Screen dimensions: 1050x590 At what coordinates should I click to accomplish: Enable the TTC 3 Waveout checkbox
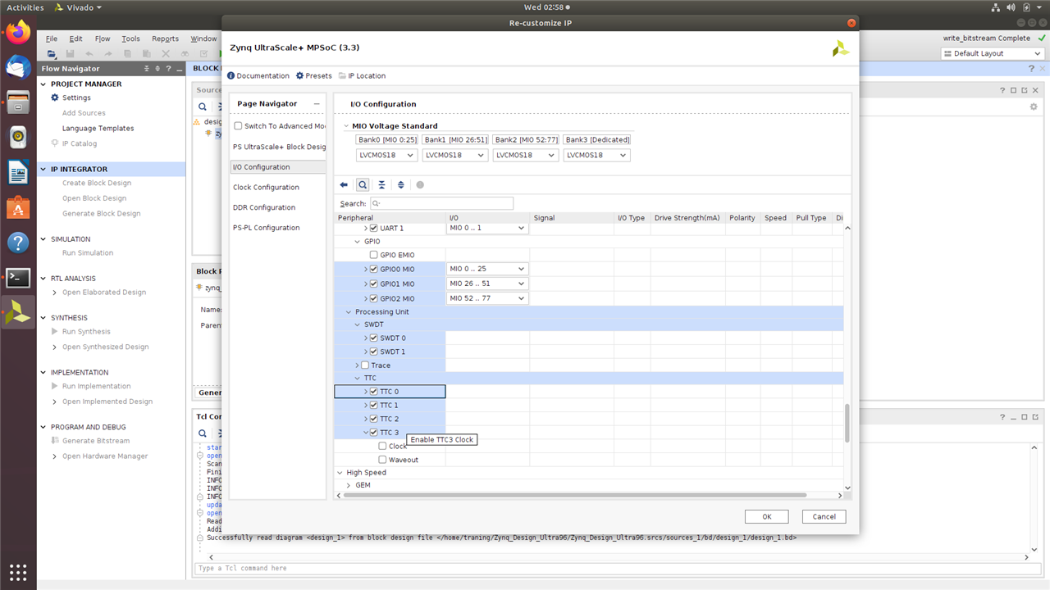(382, 460)
